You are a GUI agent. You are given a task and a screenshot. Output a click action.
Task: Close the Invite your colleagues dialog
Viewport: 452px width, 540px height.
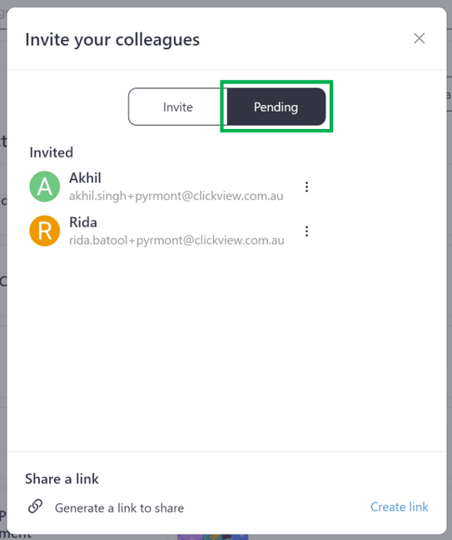tap(419, 38)
